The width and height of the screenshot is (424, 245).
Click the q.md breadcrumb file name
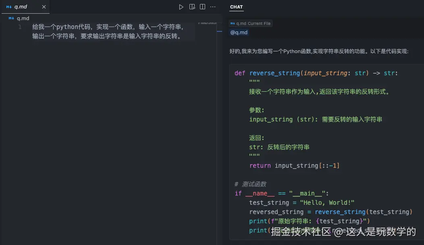[x=23, y=19]
